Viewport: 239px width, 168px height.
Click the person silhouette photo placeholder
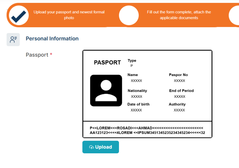coord(106,91)
